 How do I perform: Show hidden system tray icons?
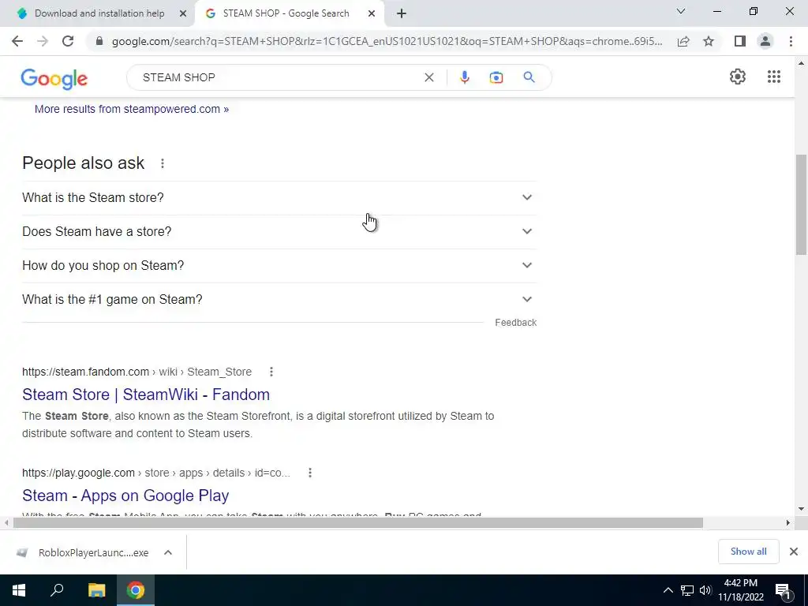click(x=668, y=590)
